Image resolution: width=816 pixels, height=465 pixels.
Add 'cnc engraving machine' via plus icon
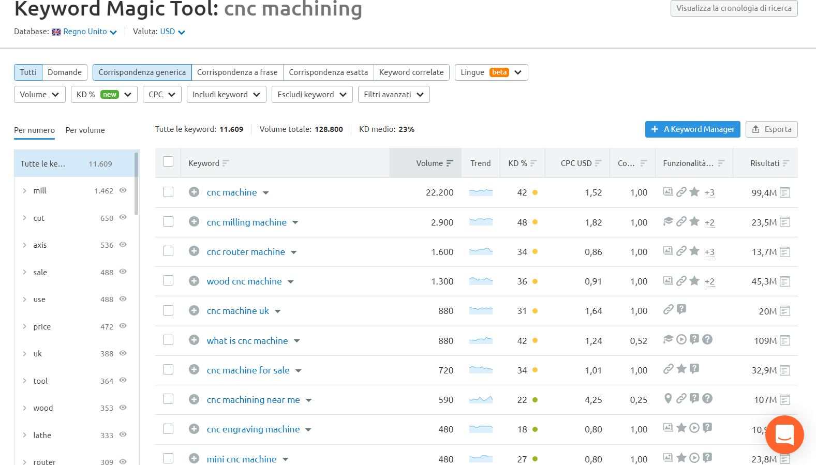pyautogui.click(x=194, y=429)
